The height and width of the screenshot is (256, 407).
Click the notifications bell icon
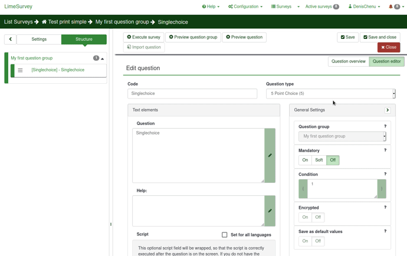390,6
